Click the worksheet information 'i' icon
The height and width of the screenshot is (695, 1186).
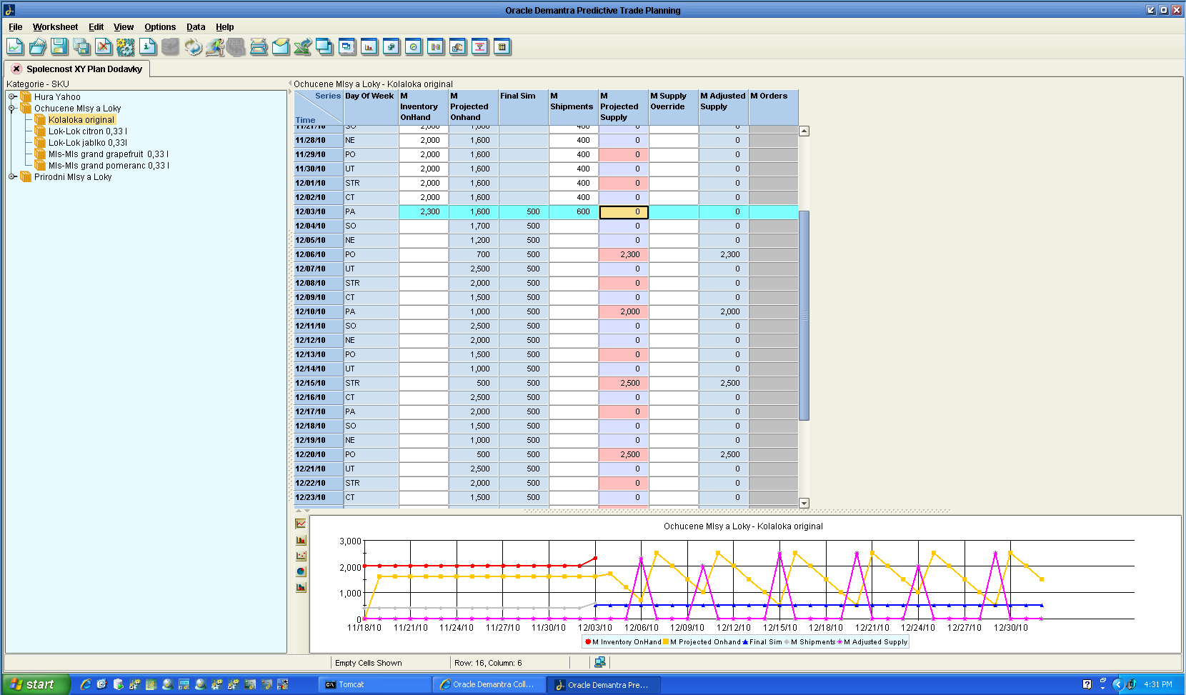[x=148, y=47]
